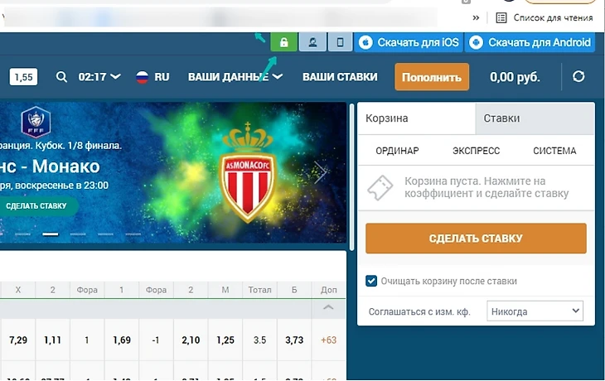This screenshot has height=381, width=605.
Task: Click the 1,55 odds badge
Action: click(23, 77)
